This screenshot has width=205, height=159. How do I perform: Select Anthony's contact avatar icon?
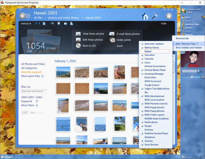(x=183, y=28)
